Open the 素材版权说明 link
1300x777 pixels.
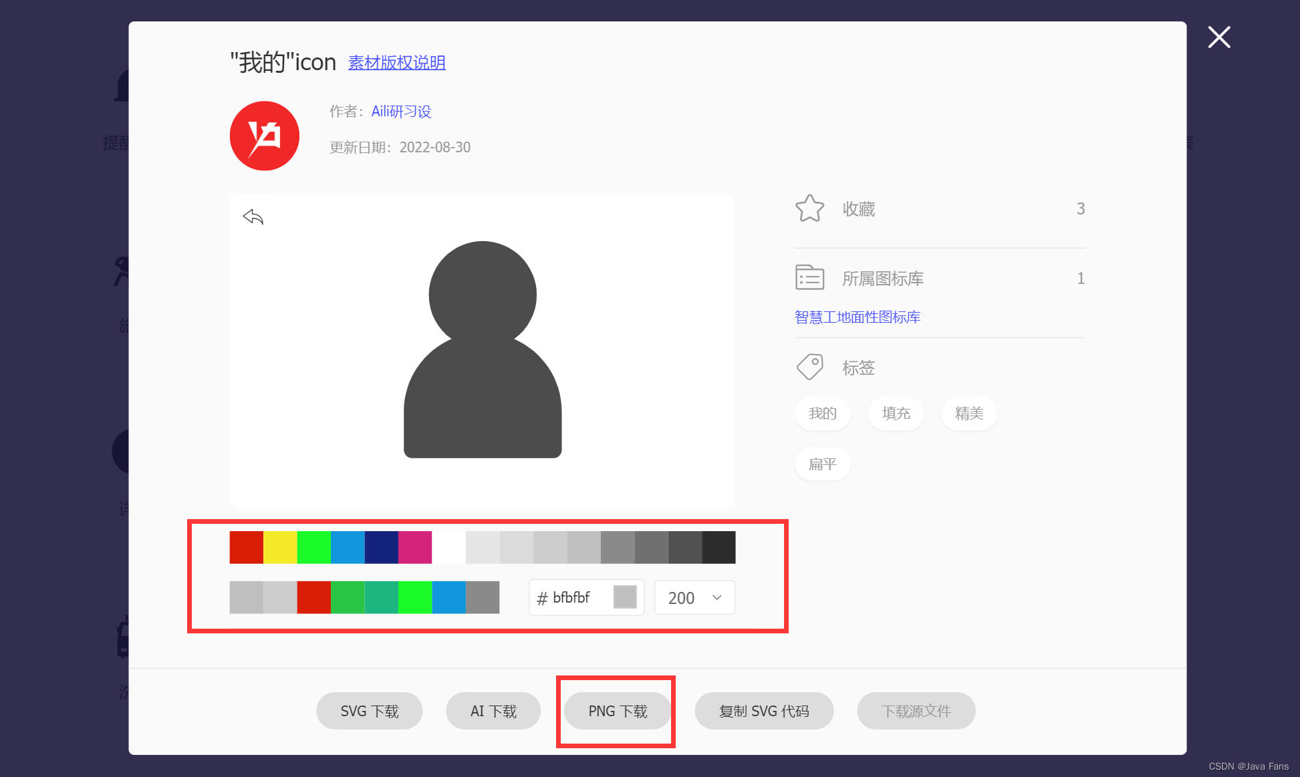point(397,63)
